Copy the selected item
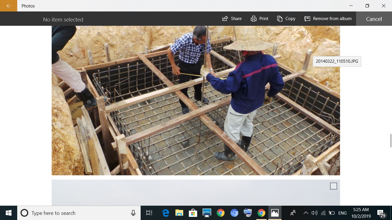Image resolution: width=392 pixels, height=220 pixels. click(x=286, y=19)
